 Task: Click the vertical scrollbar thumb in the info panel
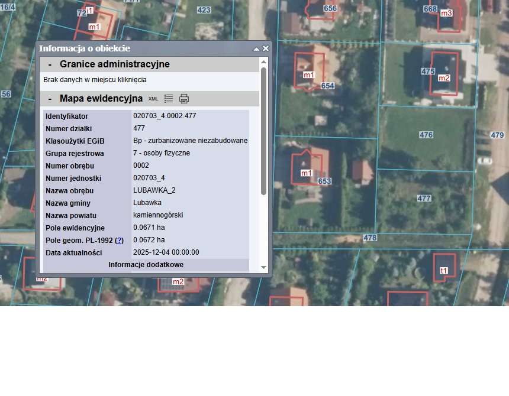[263, 131]
